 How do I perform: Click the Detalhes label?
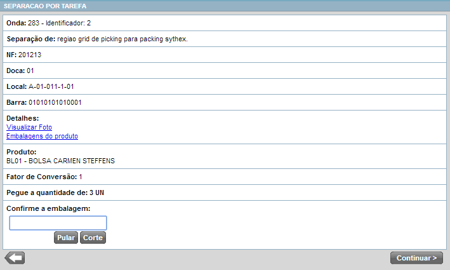tap(22, 118)
